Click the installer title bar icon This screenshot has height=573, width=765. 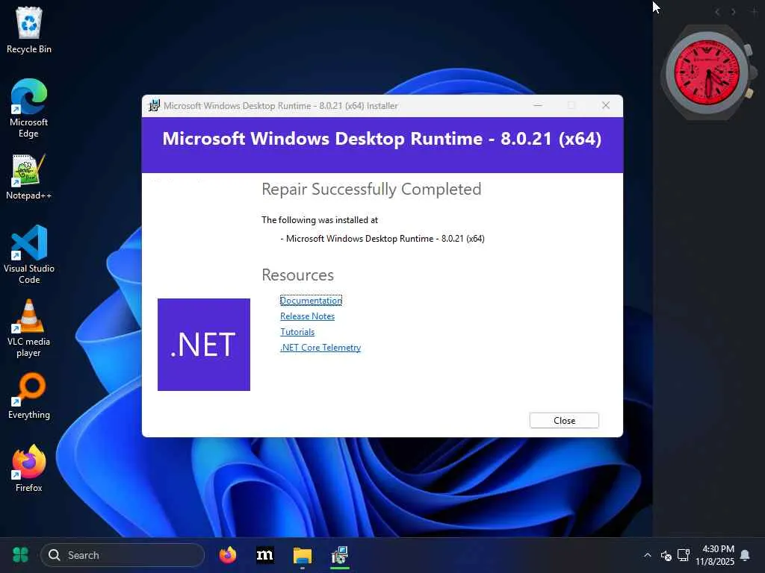[154, 106]
